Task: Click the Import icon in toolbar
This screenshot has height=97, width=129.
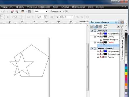Action: 13,11
